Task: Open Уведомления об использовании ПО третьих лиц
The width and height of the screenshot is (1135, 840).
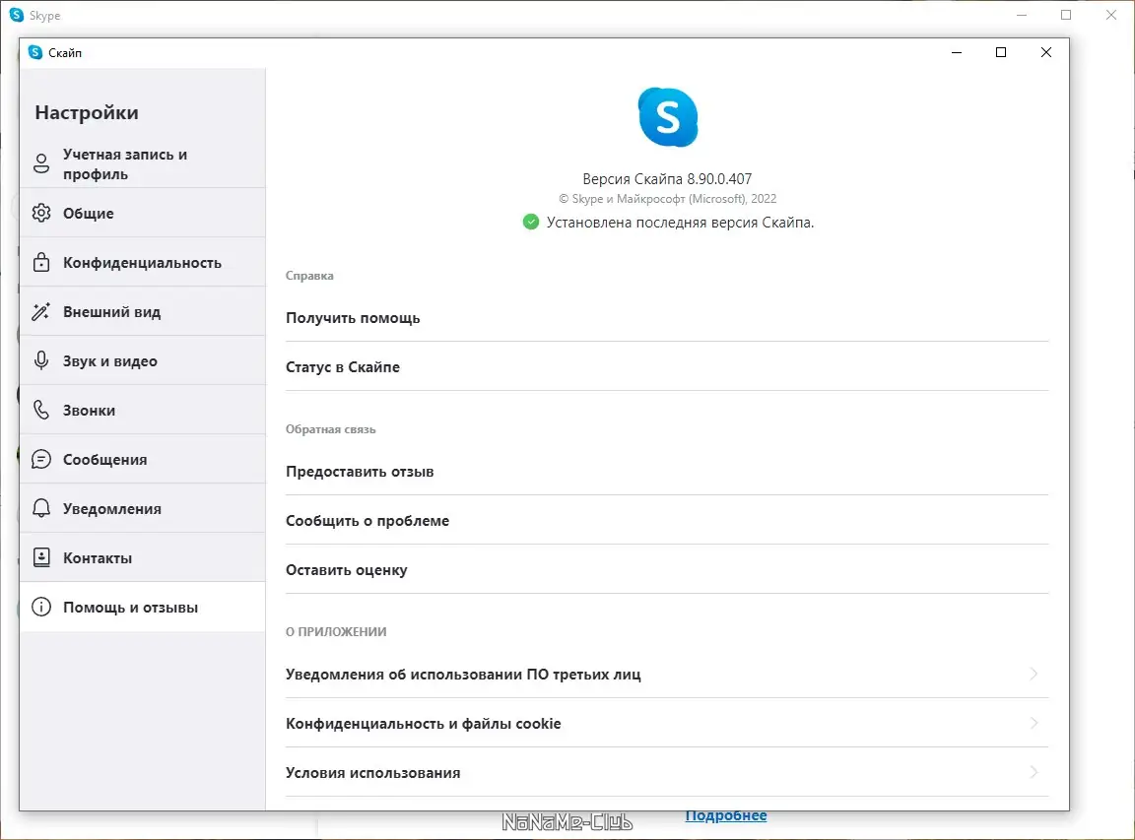Action: point(667,674)
